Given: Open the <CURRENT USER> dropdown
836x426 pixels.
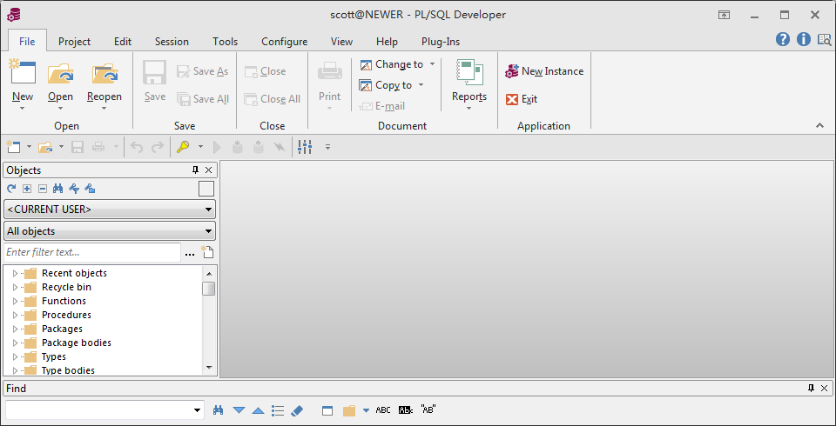Looking at the screenshot, I should 110,210.
